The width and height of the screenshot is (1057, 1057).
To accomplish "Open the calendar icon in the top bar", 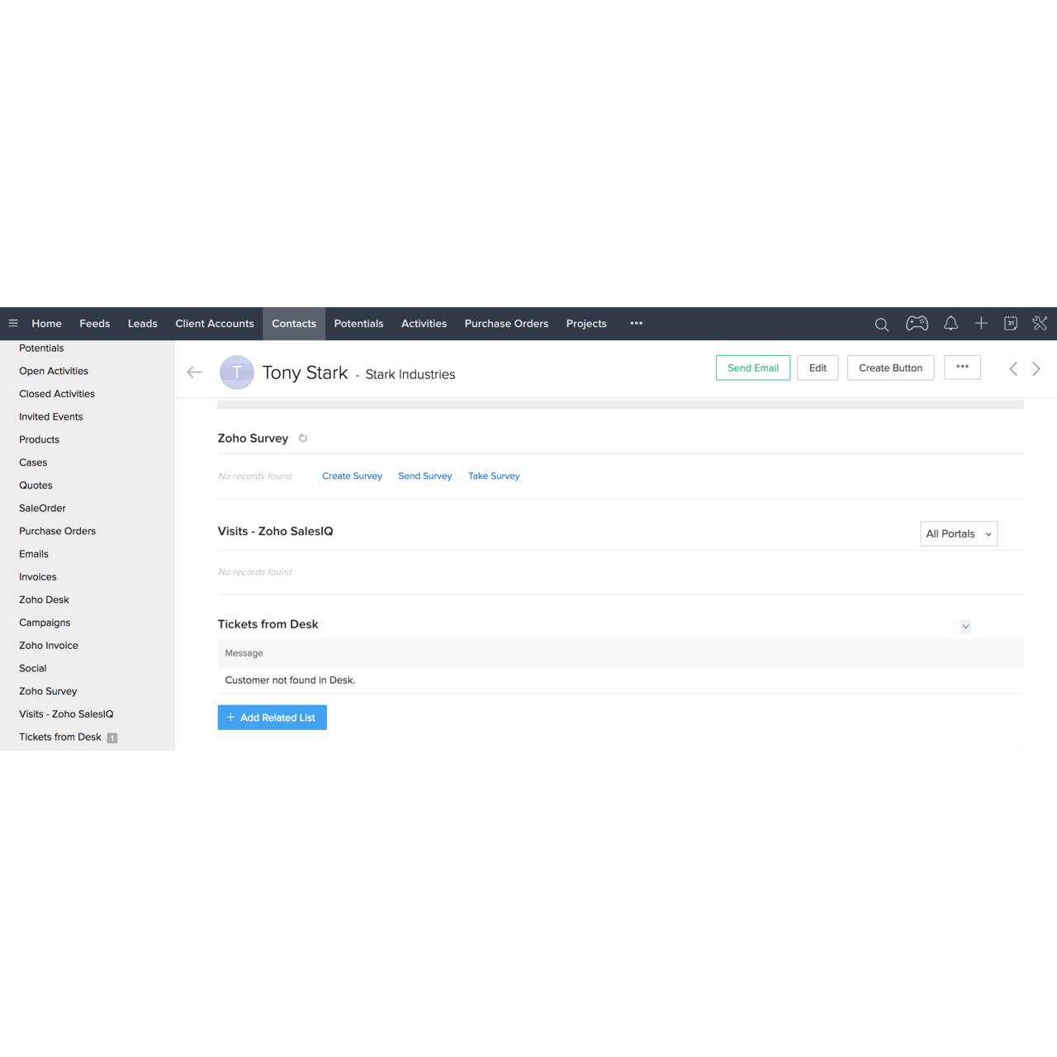I will [x=1011, y=324].
